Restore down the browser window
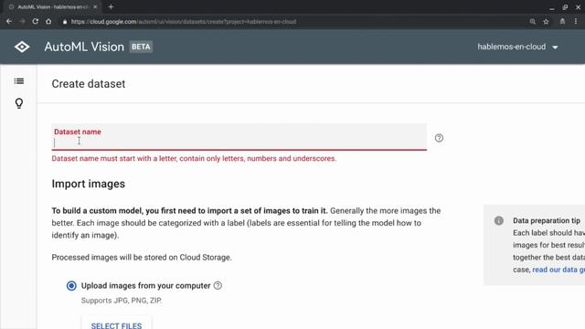 click(565, 7)
